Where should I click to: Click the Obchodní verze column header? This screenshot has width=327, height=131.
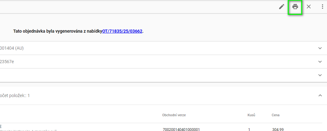174,115
